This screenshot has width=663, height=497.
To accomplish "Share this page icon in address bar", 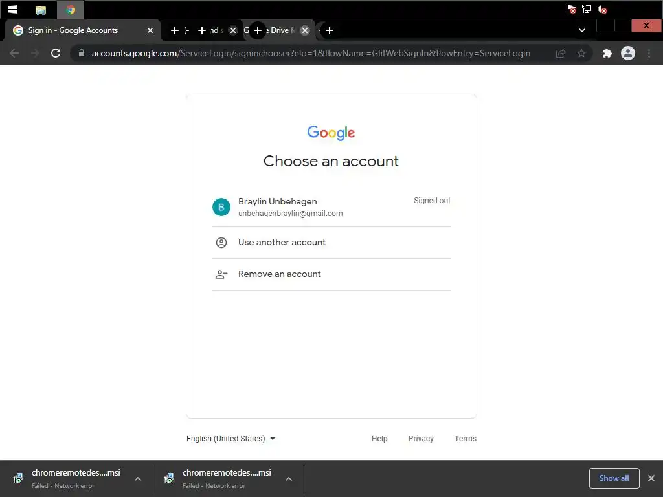I will click(x=561, y=53).
